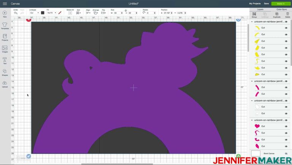Click the green Make It button
The height and width of the screenshot is (165, 292).
pyautogui.click(x=281, y=3)
